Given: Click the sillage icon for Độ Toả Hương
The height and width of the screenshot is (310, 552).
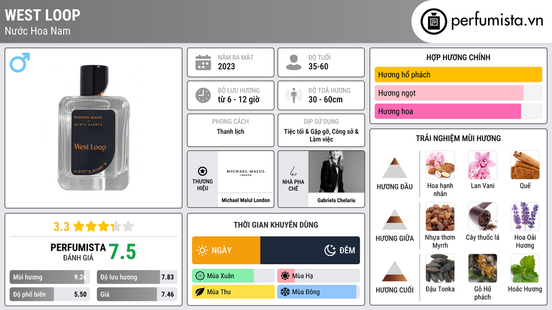Looking at the screenshot, I should click(294, 95).
